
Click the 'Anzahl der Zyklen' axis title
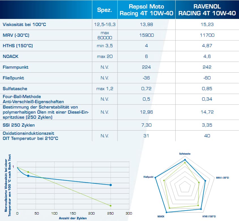pos(72,218)
